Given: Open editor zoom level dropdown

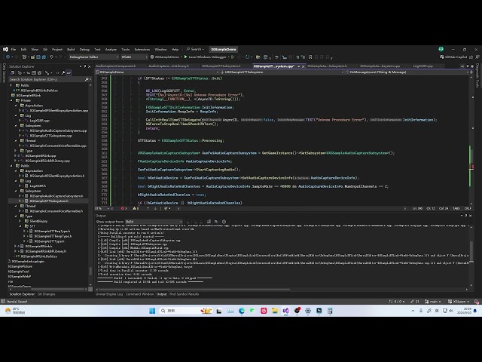Looking at the screenshot, I should [102, 208].
